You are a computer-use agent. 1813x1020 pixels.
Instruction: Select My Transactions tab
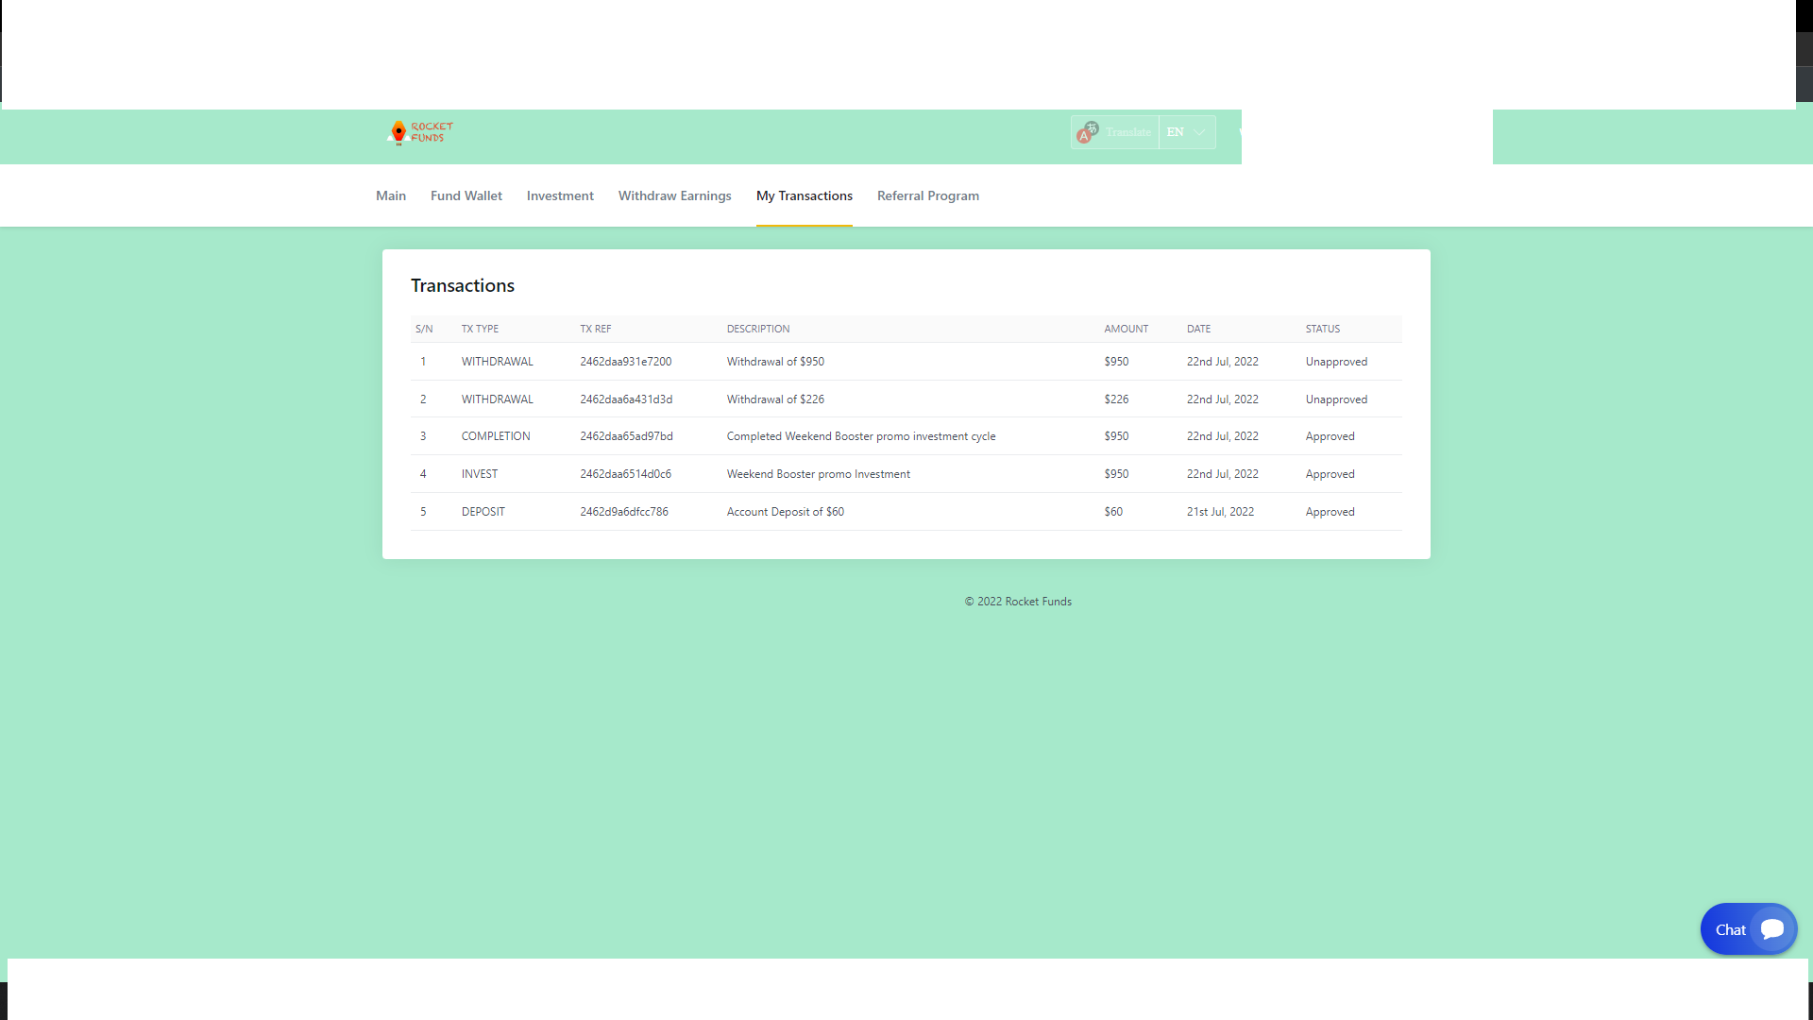tap(804, 195)
